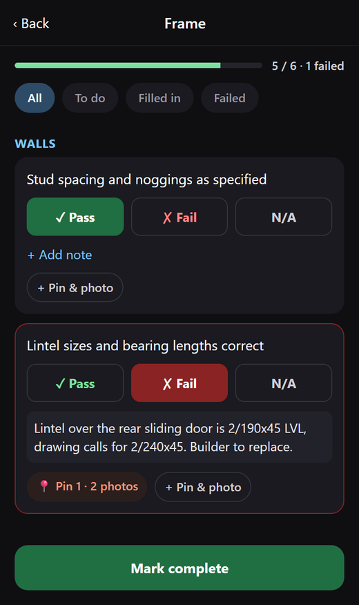This screenshot has width=359, height=605.
Task: Edit the Lintel failure note text
Action: pos(179,437)
